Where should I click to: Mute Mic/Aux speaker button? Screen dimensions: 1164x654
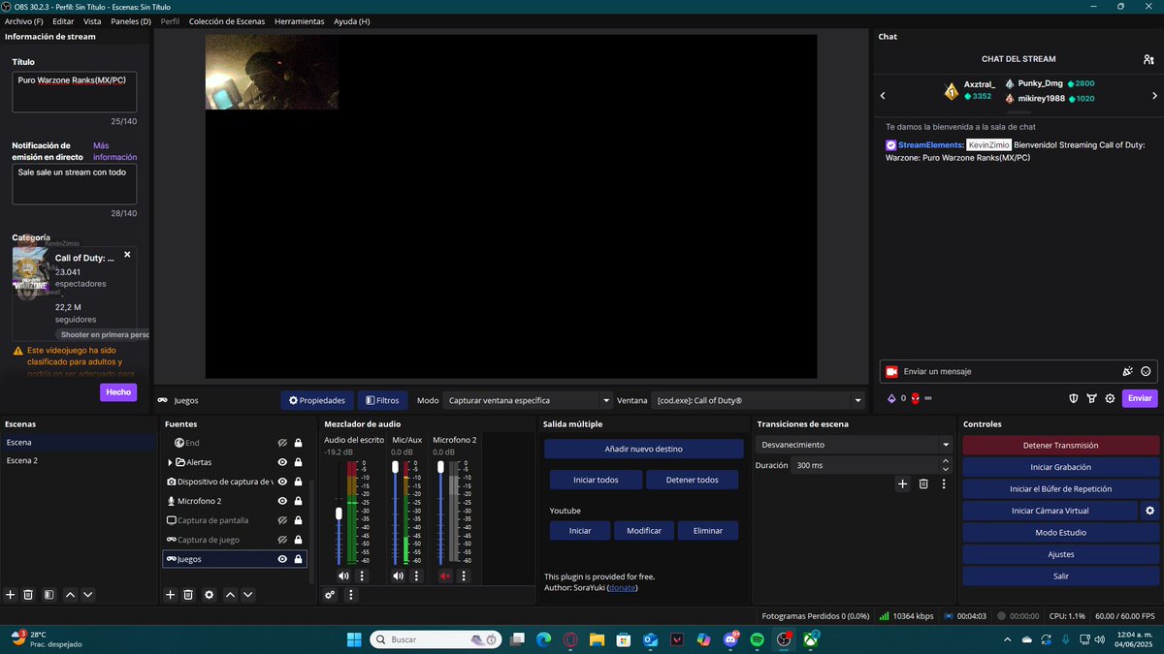(x=398, y=576)
